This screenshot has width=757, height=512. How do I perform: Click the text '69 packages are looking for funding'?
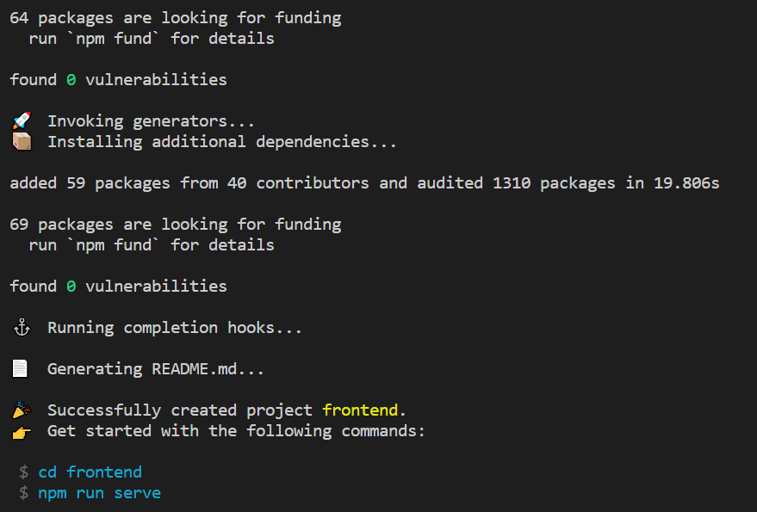[176, 225]
